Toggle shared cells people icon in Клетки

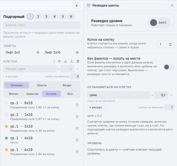click(59, 61)
